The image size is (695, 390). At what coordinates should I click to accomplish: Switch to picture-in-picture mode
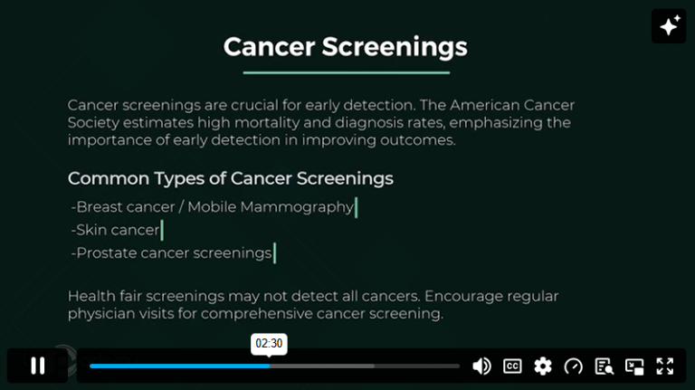coord(634,366)
